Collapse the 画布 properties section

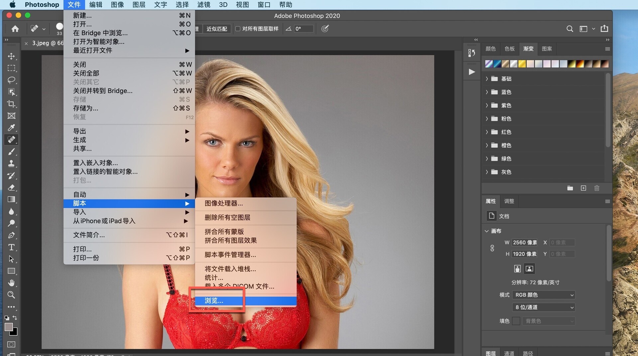point(486,231)
